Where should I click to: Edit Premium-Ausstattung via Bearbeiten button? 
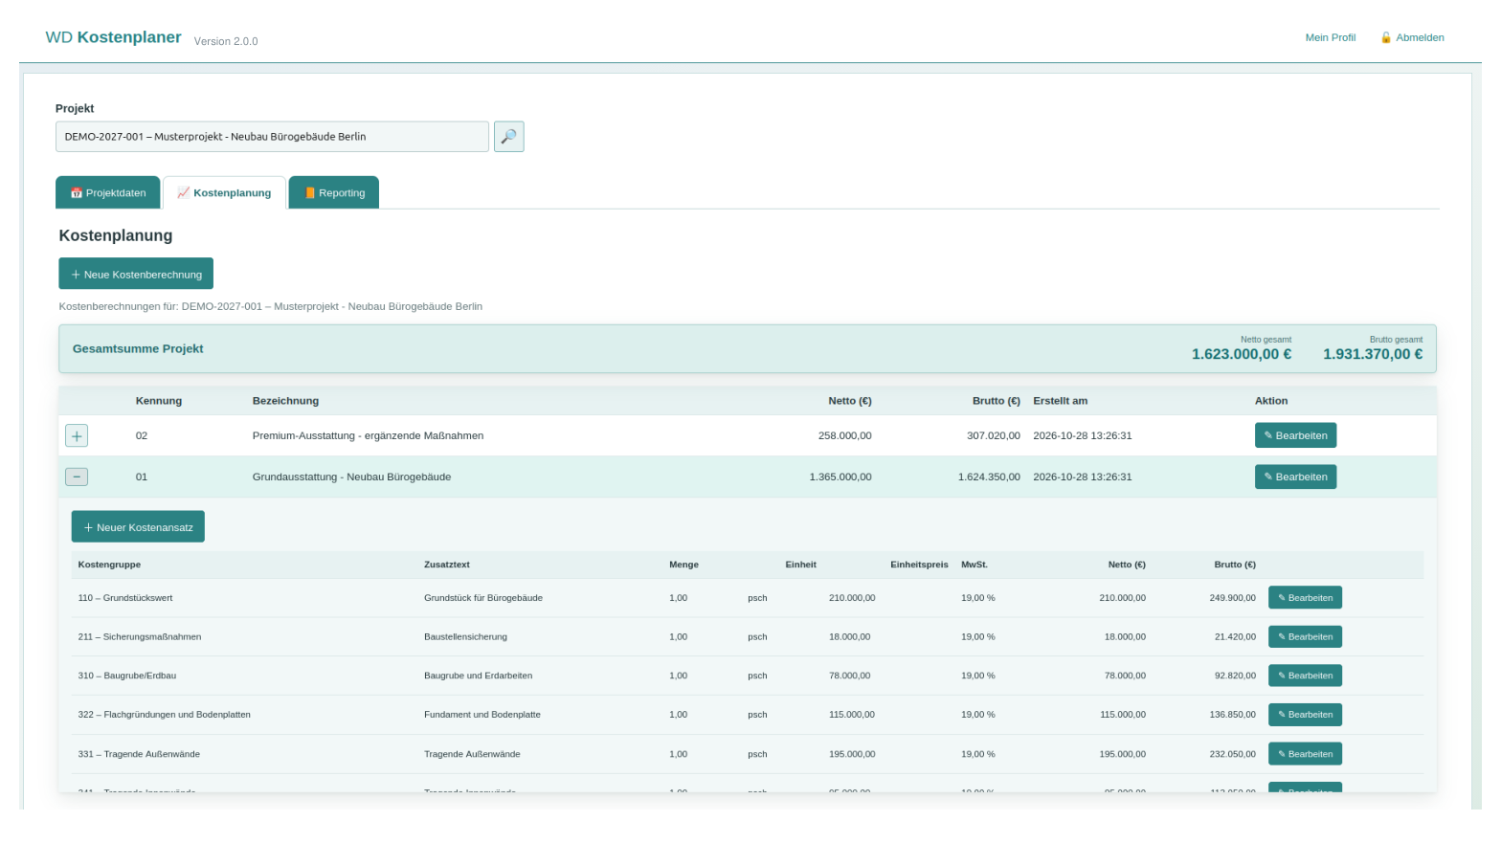point(1295,435)
